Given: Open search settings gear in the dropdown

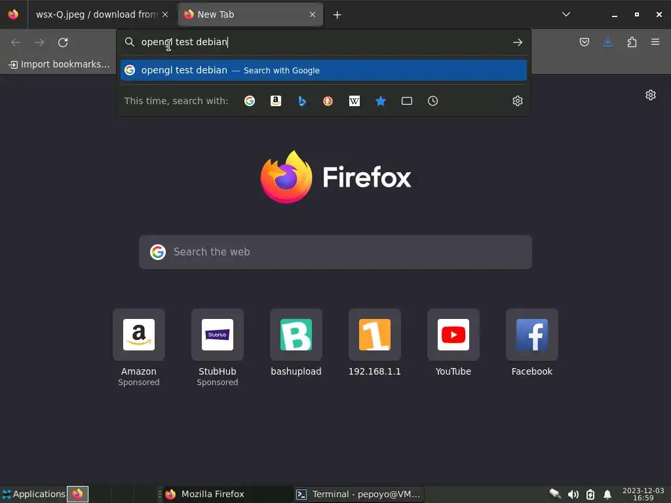Looking at the screenshot, I should pyautogui.click(x=518, y=101).
